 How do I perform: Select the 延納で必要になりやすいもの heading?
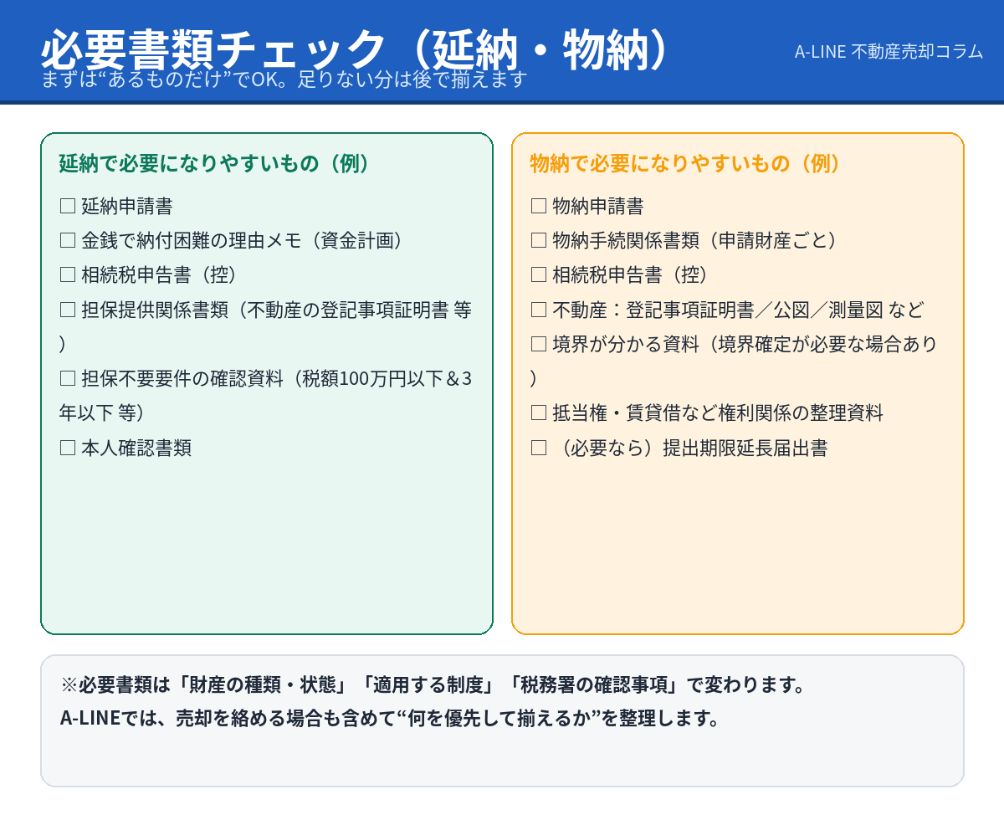[215, 163]
